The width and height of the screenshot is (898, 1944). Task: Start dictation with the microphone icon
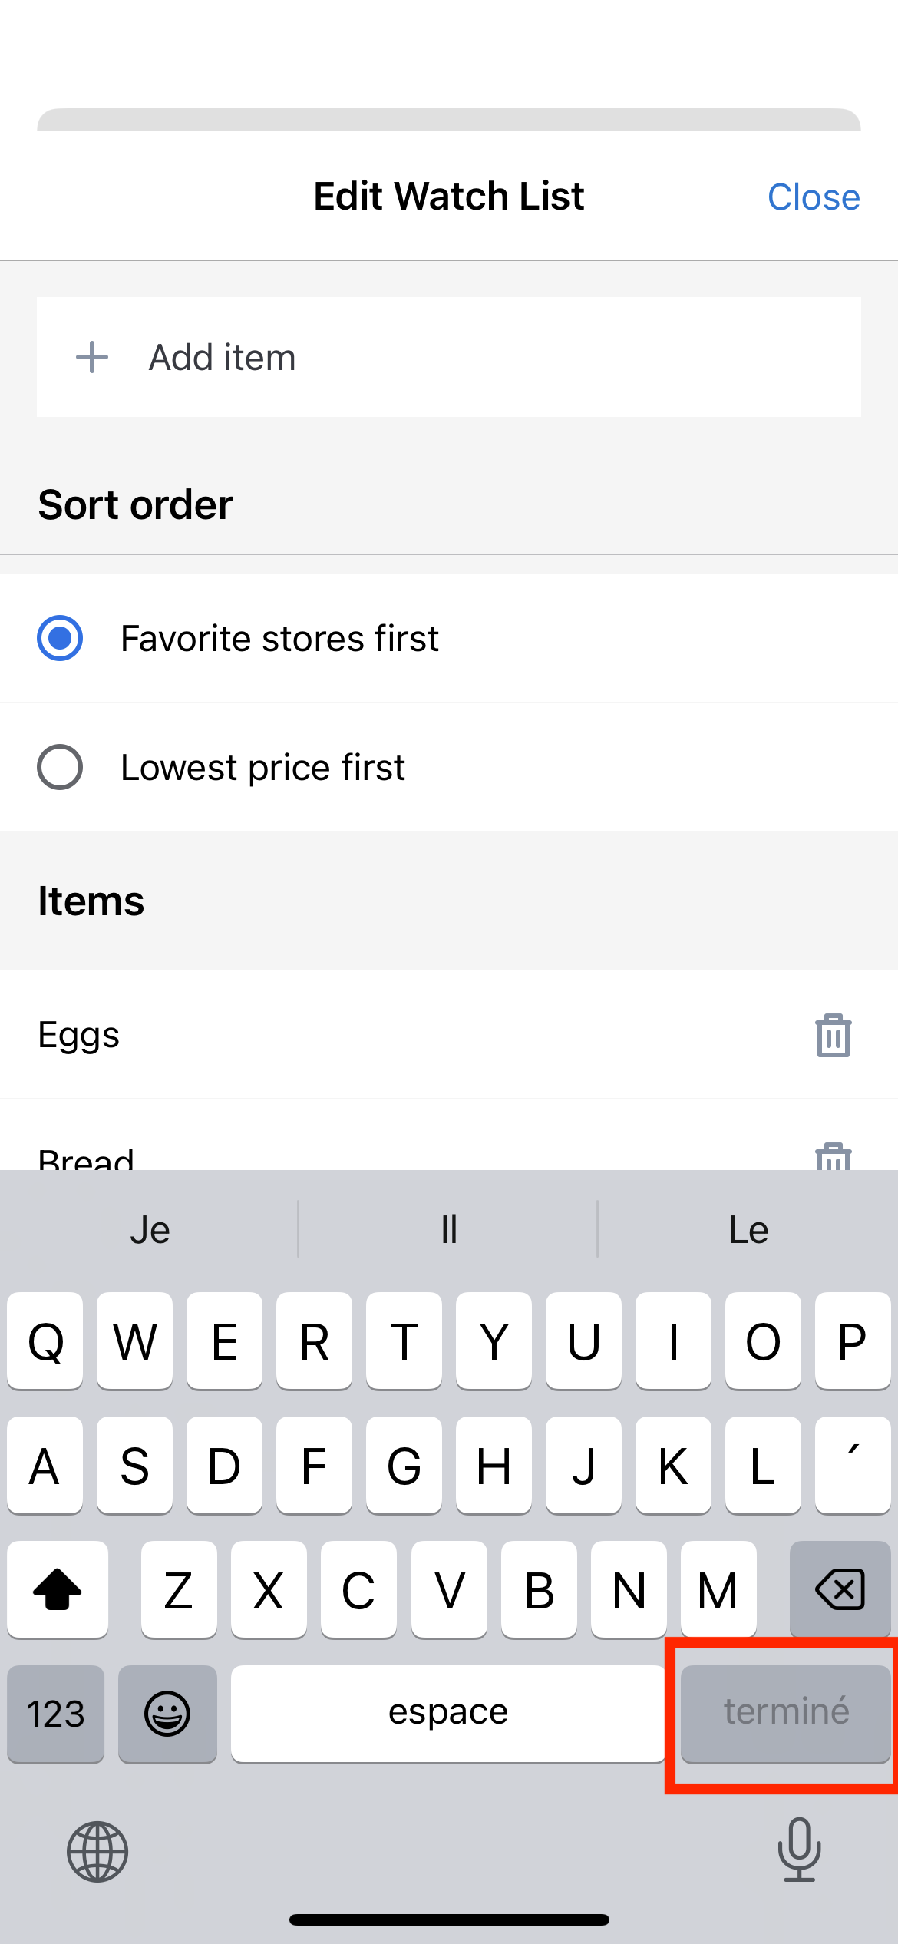799,1850
